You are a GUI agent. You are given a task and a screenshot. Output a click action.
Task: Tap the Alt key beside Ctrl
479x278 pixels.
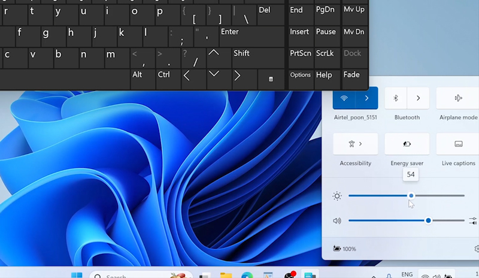point(143,79)
